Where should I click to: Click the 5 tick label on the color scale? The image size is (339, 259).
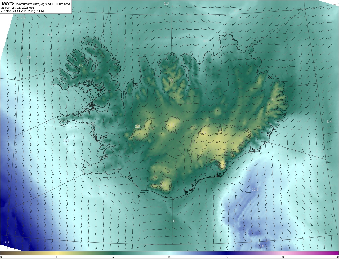click(113, 257)
